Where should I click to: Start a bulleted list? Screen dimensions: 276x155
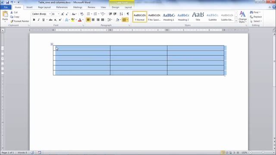88,14
